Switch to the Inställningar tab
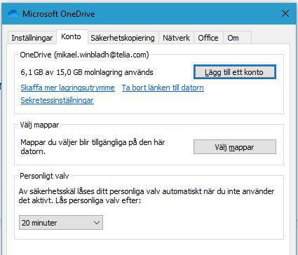The height and width of the screenshot is (255, 298). [x=32, y=38]
